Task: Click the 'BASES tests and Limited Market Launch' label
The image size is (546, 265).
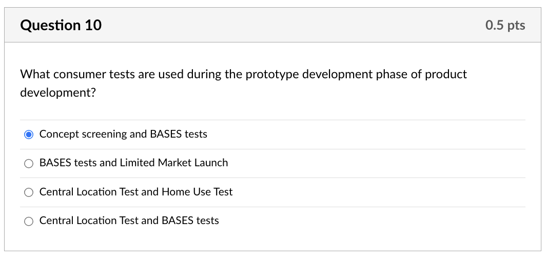Action: pyautogui.click(x=133, y=163)
